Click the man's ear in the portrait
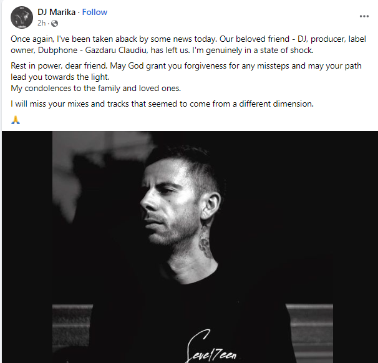 pos(211,205)
